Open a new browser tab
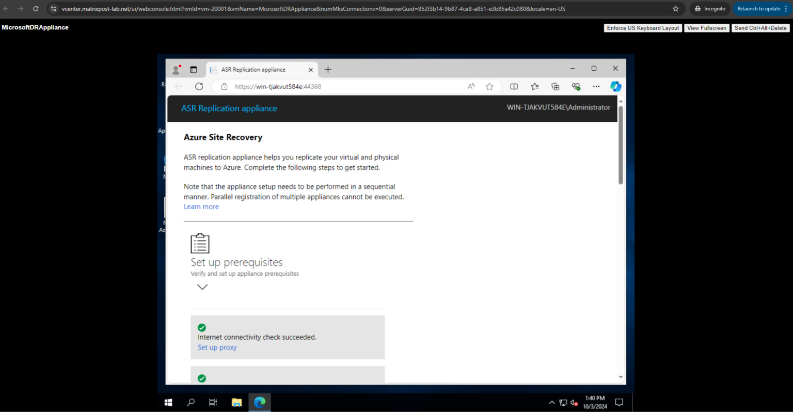 coord(327,69)
